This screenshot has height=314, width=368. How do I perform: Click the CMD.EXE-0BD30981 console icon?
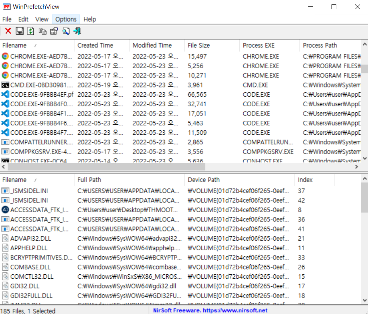click(5, 85)
